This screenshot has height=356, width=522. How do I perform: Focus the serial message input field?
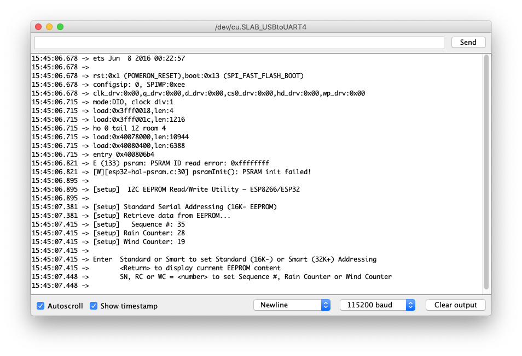tap(239, 43)
